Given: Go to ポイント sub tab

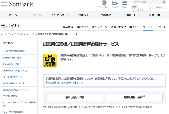Looking at the screenshot, I should [134, 27].
